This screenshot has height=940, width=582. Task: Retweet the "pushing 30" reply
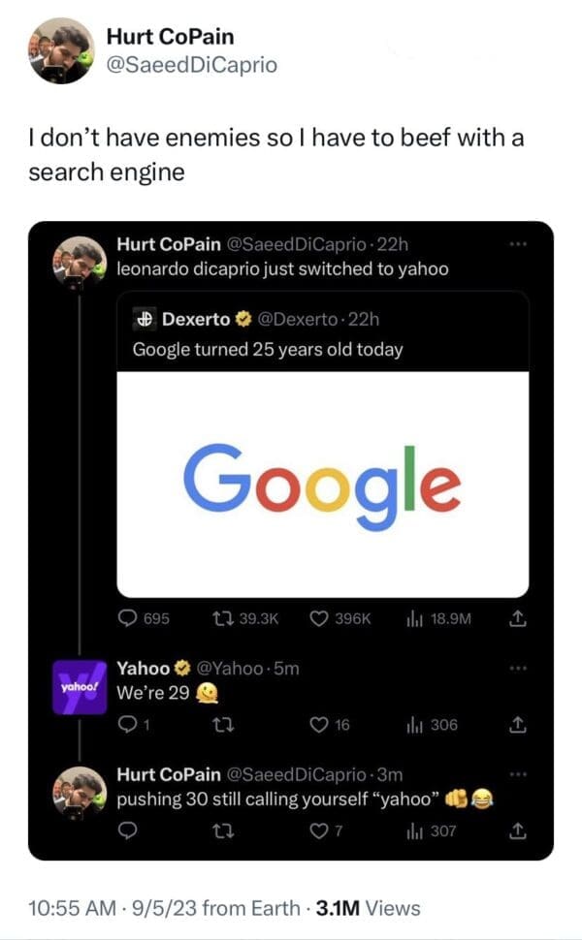(219, 830)
